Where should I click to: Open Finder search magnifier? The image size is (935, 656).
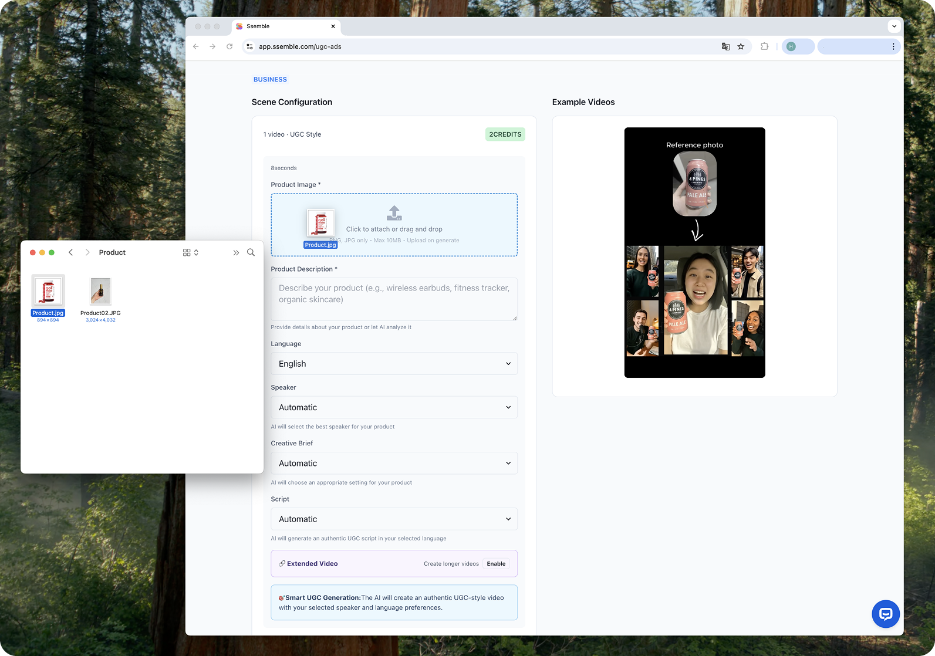251,252
